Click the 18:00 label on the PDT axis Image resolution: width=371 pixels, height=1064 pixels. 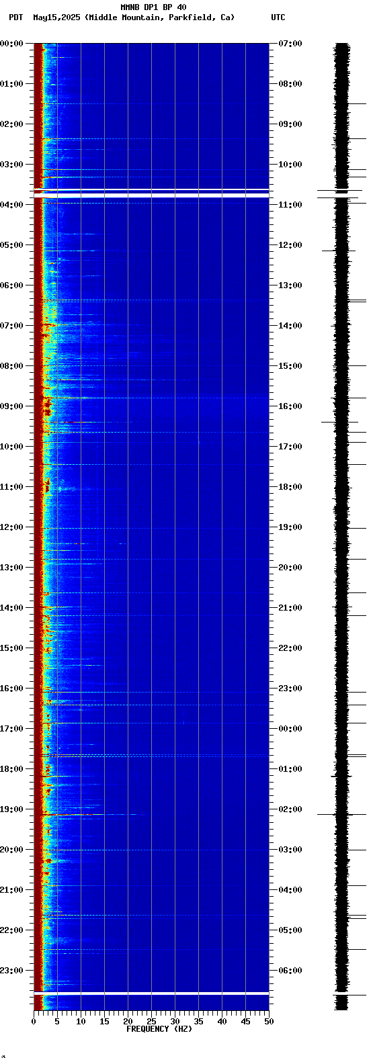click(12, 769)
